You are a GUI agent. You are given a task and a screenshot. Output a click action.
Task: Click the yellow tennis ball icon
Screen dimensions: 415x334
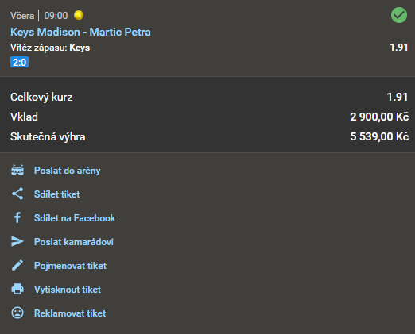[x=79, y=15]
